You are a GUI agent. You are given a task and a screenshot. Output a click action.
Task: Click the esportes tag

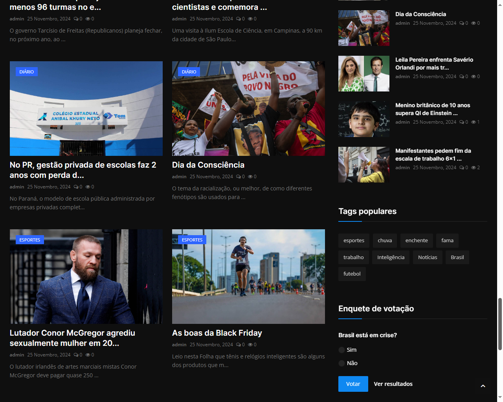tap(354, 241)
